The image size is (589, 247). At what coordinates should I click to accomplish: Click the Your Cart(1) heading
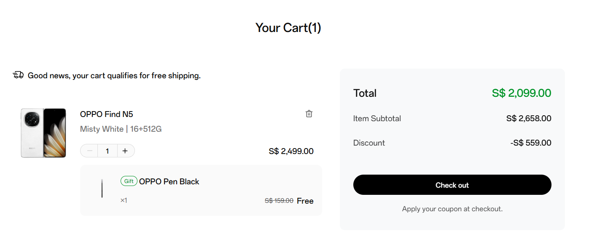tap(288, 27)
